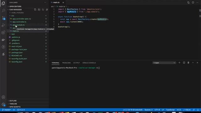Open the bash terminal selector dropdown
The height and width of the screenshot is (113, 201).
[x=164, y=63]
